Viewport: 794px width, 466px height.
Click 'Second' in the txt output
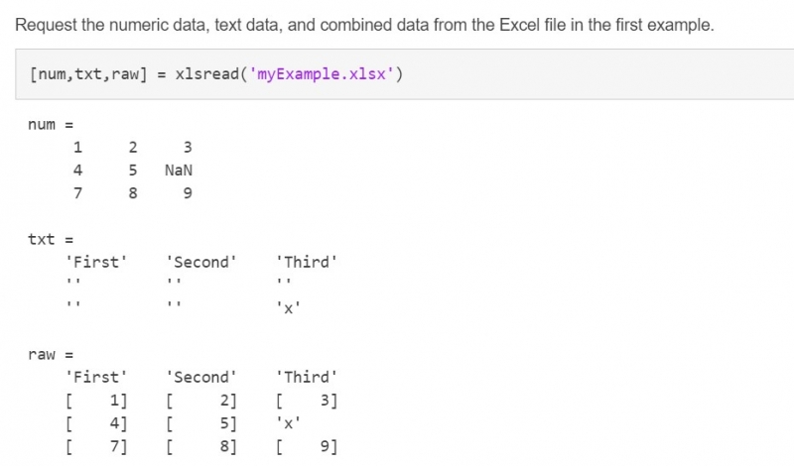pos(201,262)
